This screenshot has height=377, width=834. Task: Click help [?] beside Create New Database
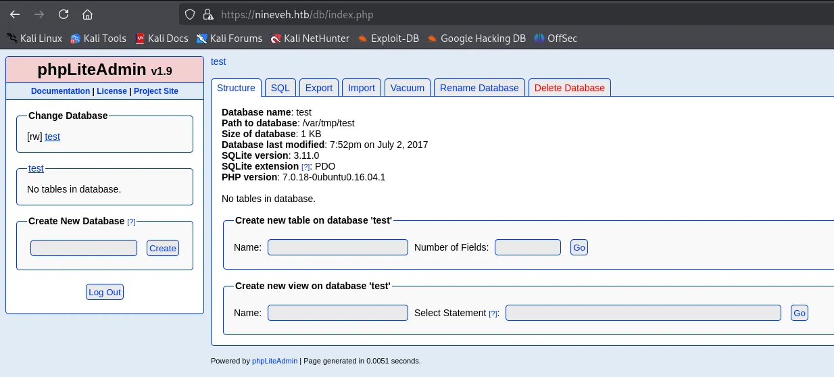[131, 222]
